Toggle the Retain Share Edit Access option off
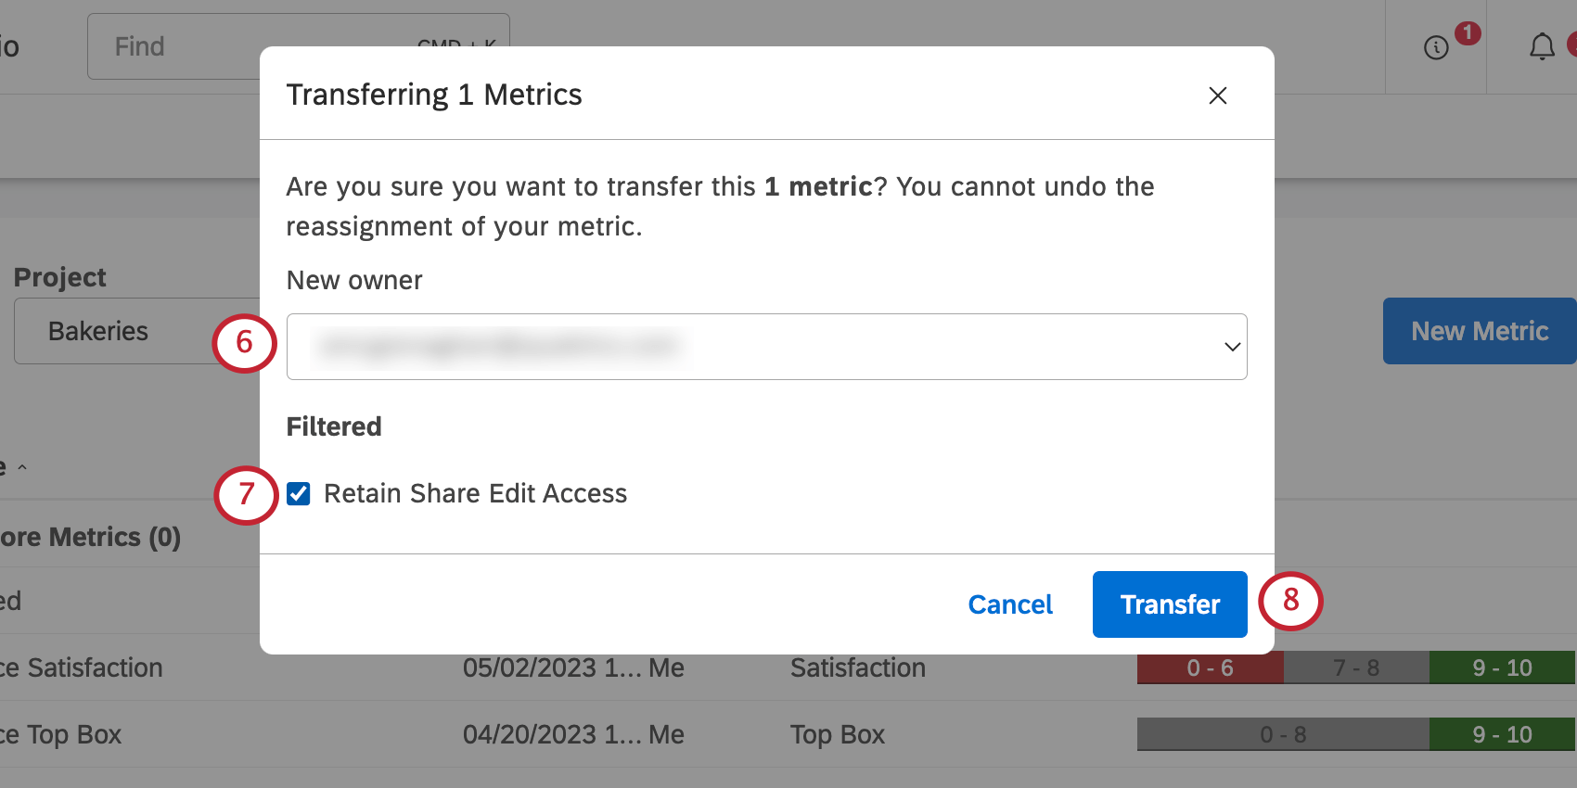The image size is (1577, 788). pos(297,494)
